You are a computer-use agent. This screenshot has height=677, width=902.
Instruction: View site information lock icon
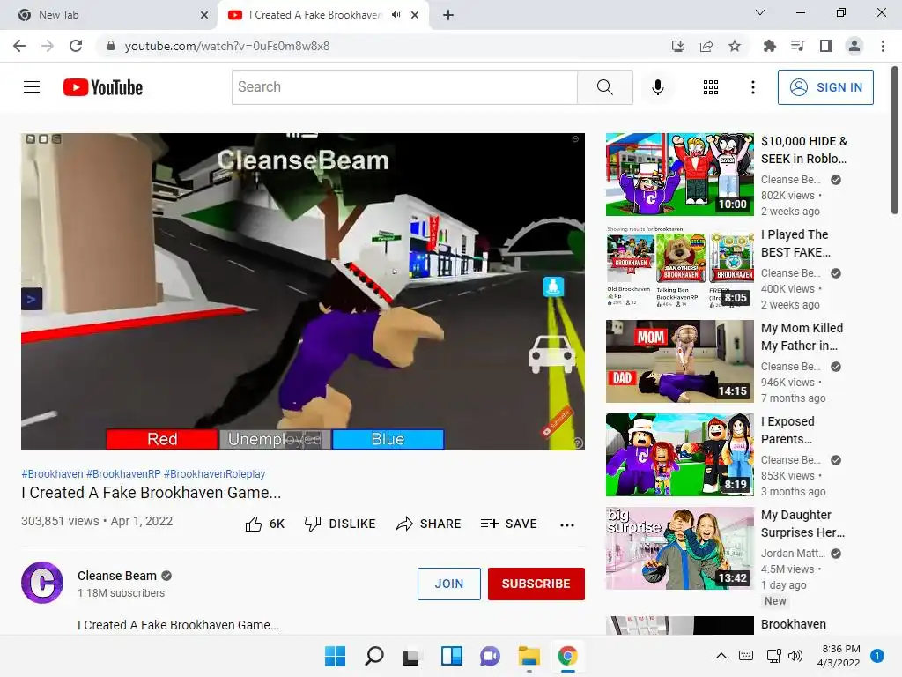click(111, 46)
